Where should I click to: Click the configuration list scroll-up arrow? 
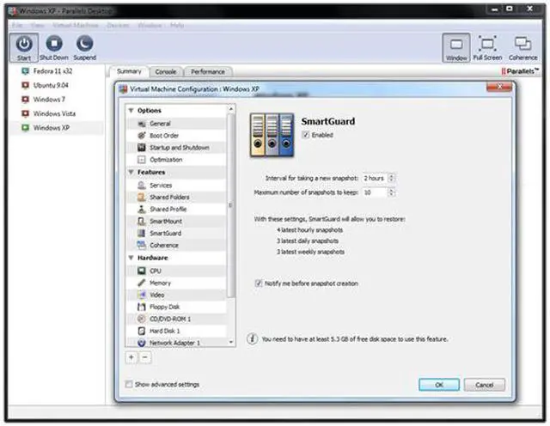tap(231, 109)
